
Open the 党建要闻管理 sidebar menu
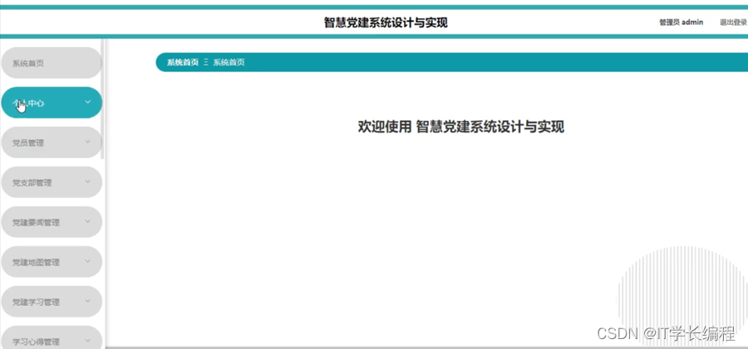pos(52,222)
